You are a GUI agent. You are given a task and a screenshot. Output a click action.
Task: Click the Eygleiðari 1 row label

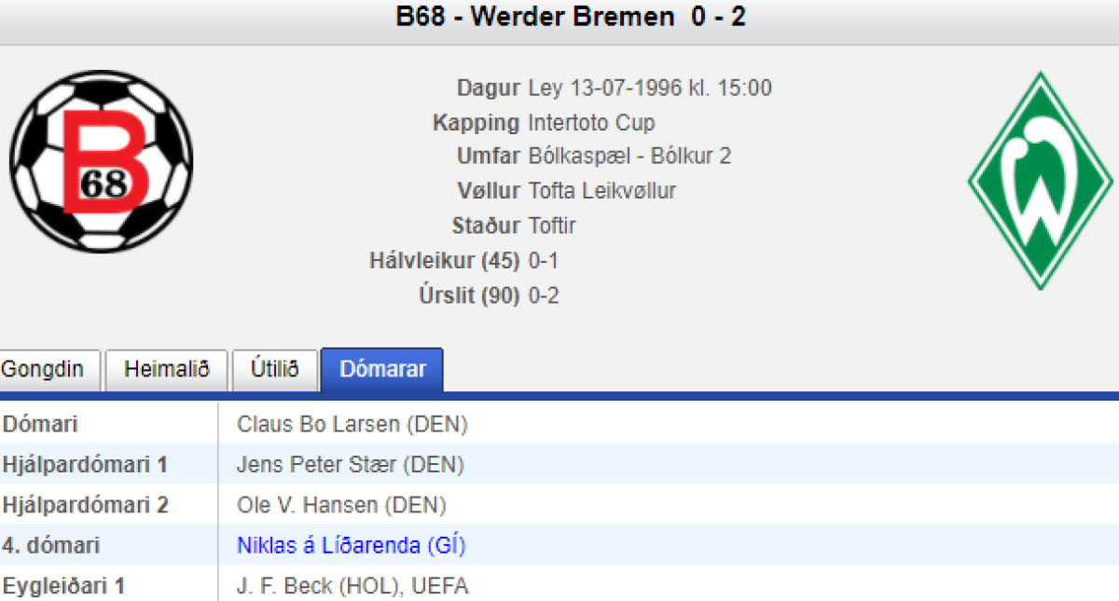point(63,586)
